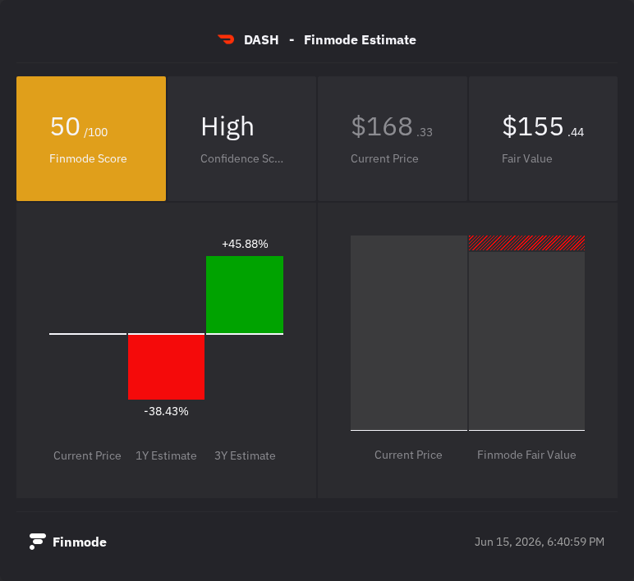Select the yellow Finmode Score card
The height and width of the screenshot is (581, 634).
91,139
